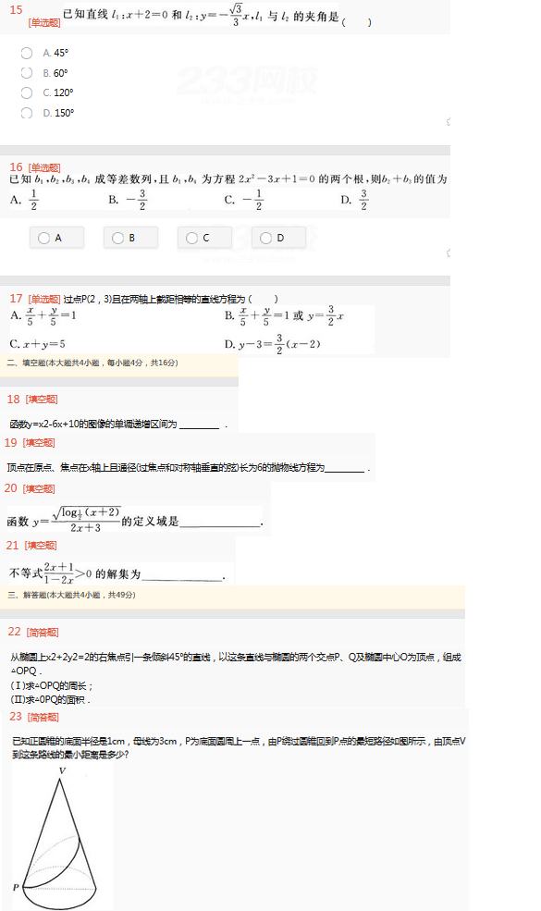Click the [填空题] label of question 19
This screenshot has width=541, height=911.
pos(39,443)
